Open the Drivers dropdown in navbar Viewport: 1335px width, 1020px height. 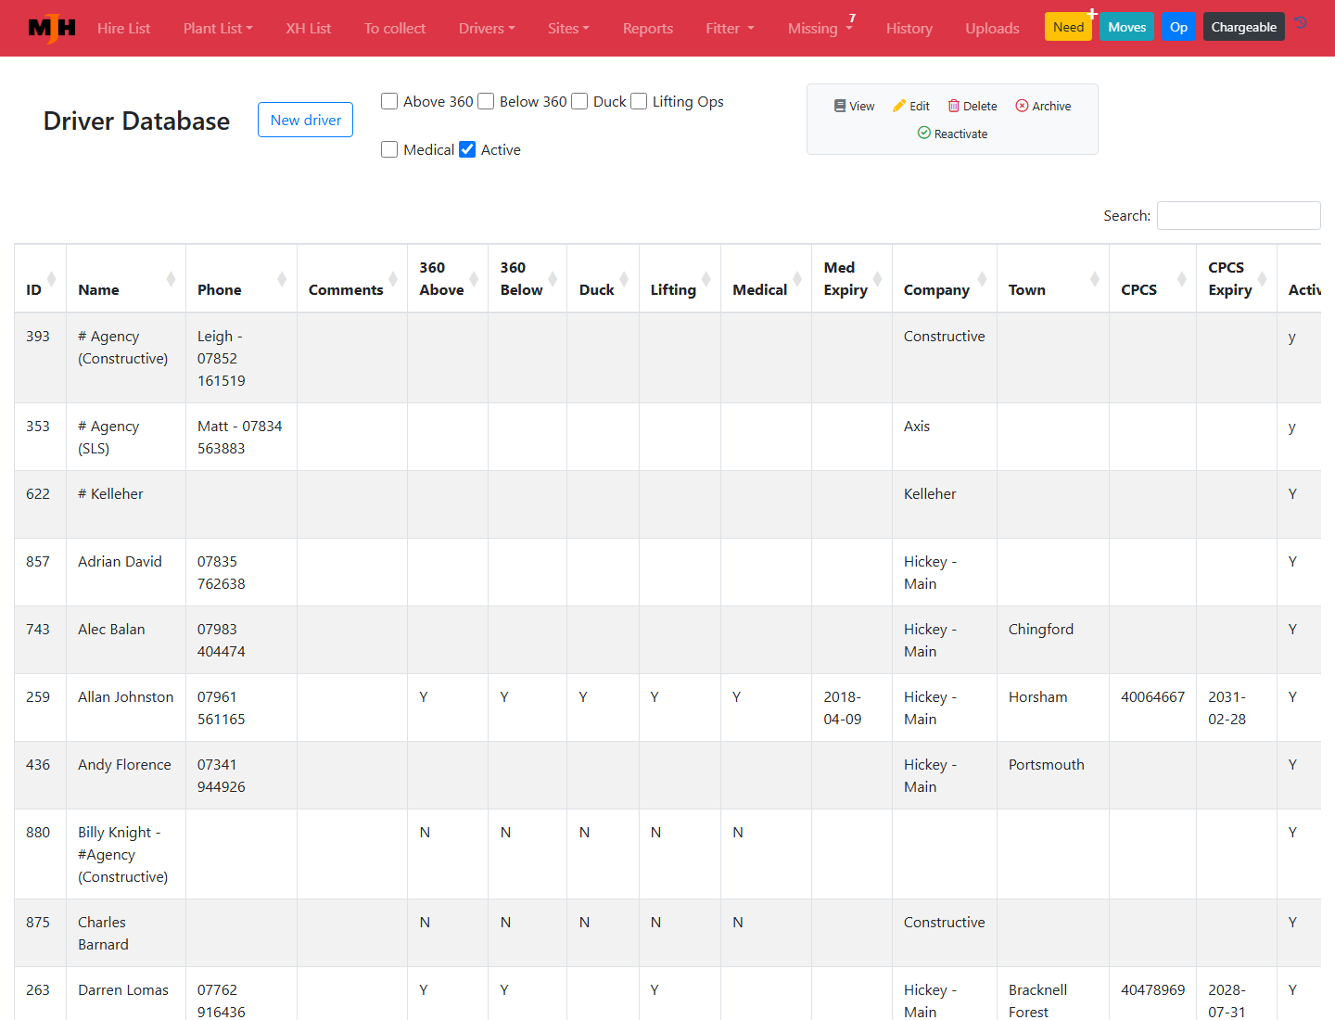coord(487,28)
